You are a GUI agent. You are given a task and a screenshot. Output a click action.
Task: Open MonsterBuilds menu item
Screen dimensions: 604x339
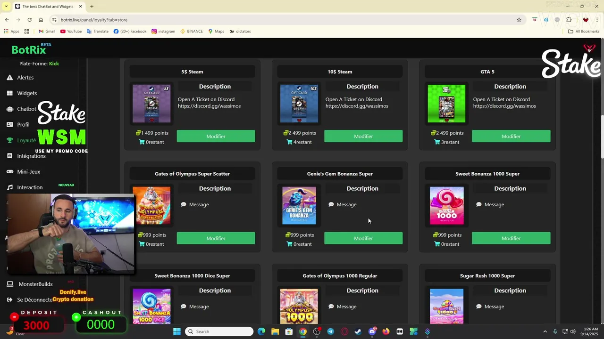35,284
